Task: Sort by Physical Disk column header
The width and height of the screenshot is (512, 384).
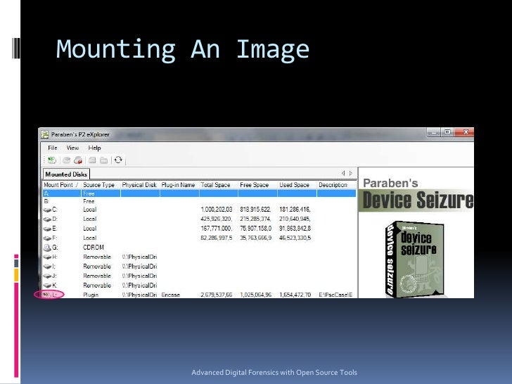Action: click(x=140, y=185)
